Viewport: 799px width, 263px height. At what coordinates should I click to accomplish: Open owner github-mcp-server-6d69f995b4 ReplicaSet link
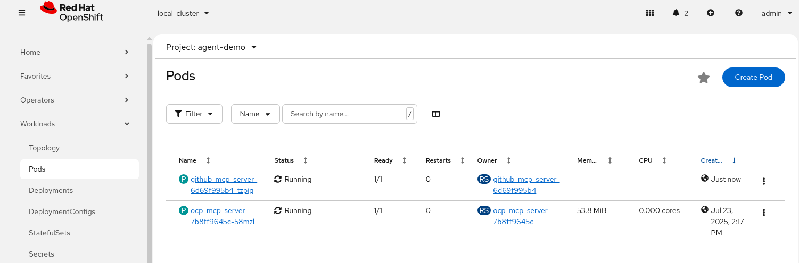tap(526, 185)
